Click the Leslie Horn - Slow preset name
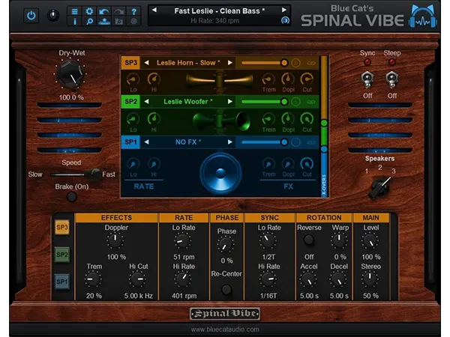Screen dimensions: 450x337 188,63
